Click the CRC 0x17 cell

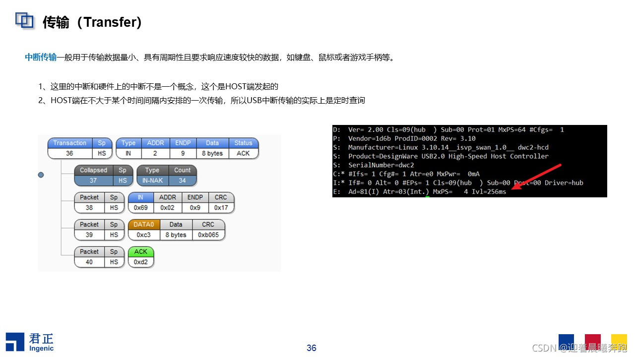point(221,202)
